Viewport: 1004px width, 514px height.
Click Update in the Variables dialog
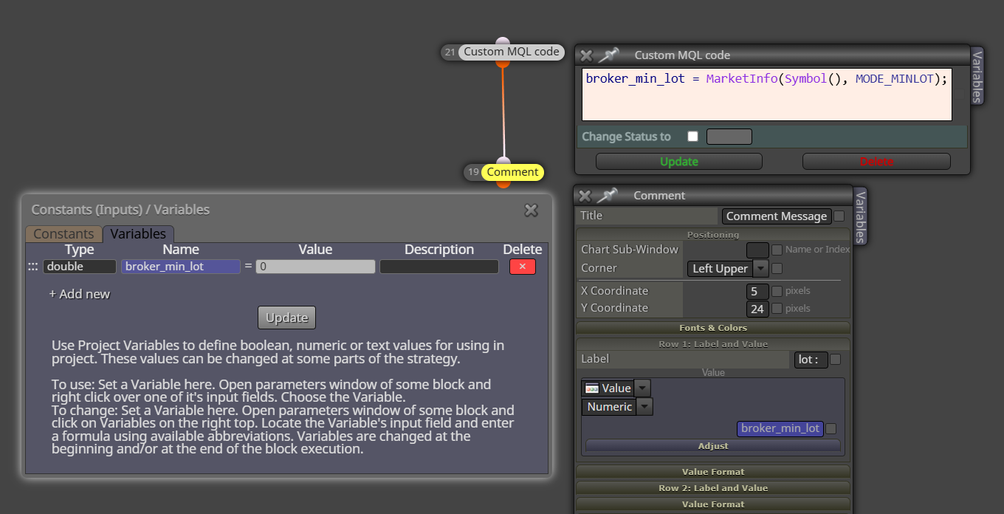pos(286,318)
